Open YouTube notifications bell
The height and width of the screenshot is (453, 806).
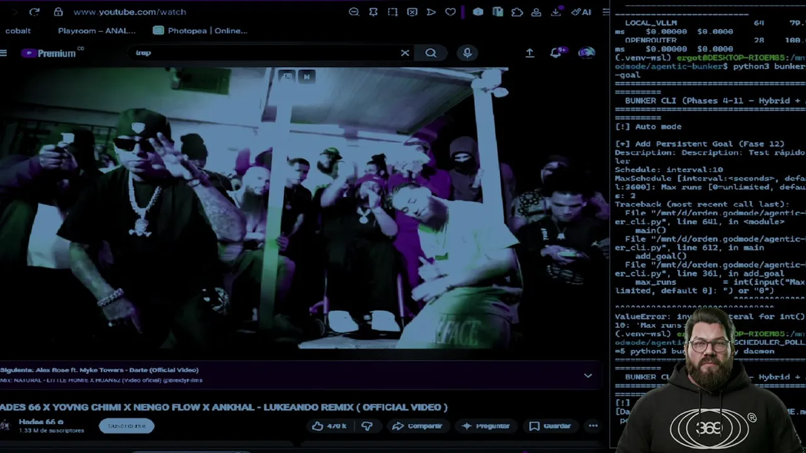pyautogui.click(x=557, y=53)
